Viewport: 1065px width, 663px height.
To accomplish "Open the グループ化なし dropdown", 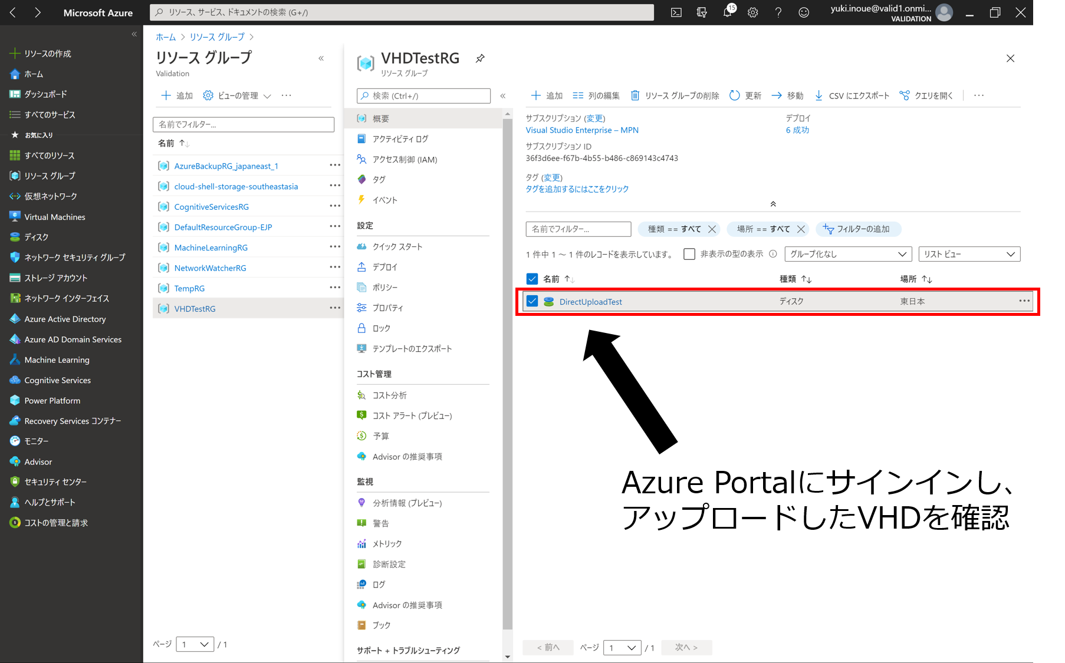I will pos(848,254).
